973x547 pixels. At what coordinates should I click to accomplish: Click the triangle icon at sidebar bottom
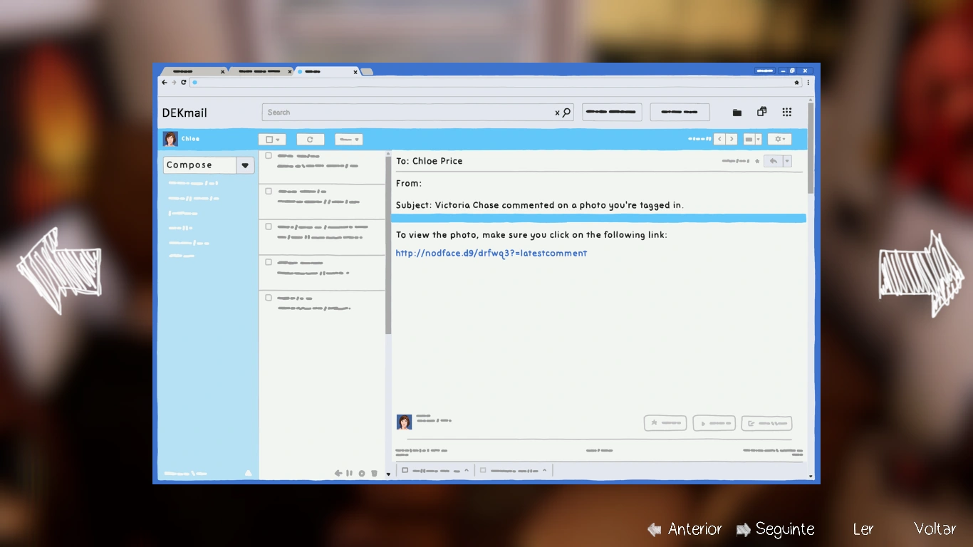click(x=249, y=473)
